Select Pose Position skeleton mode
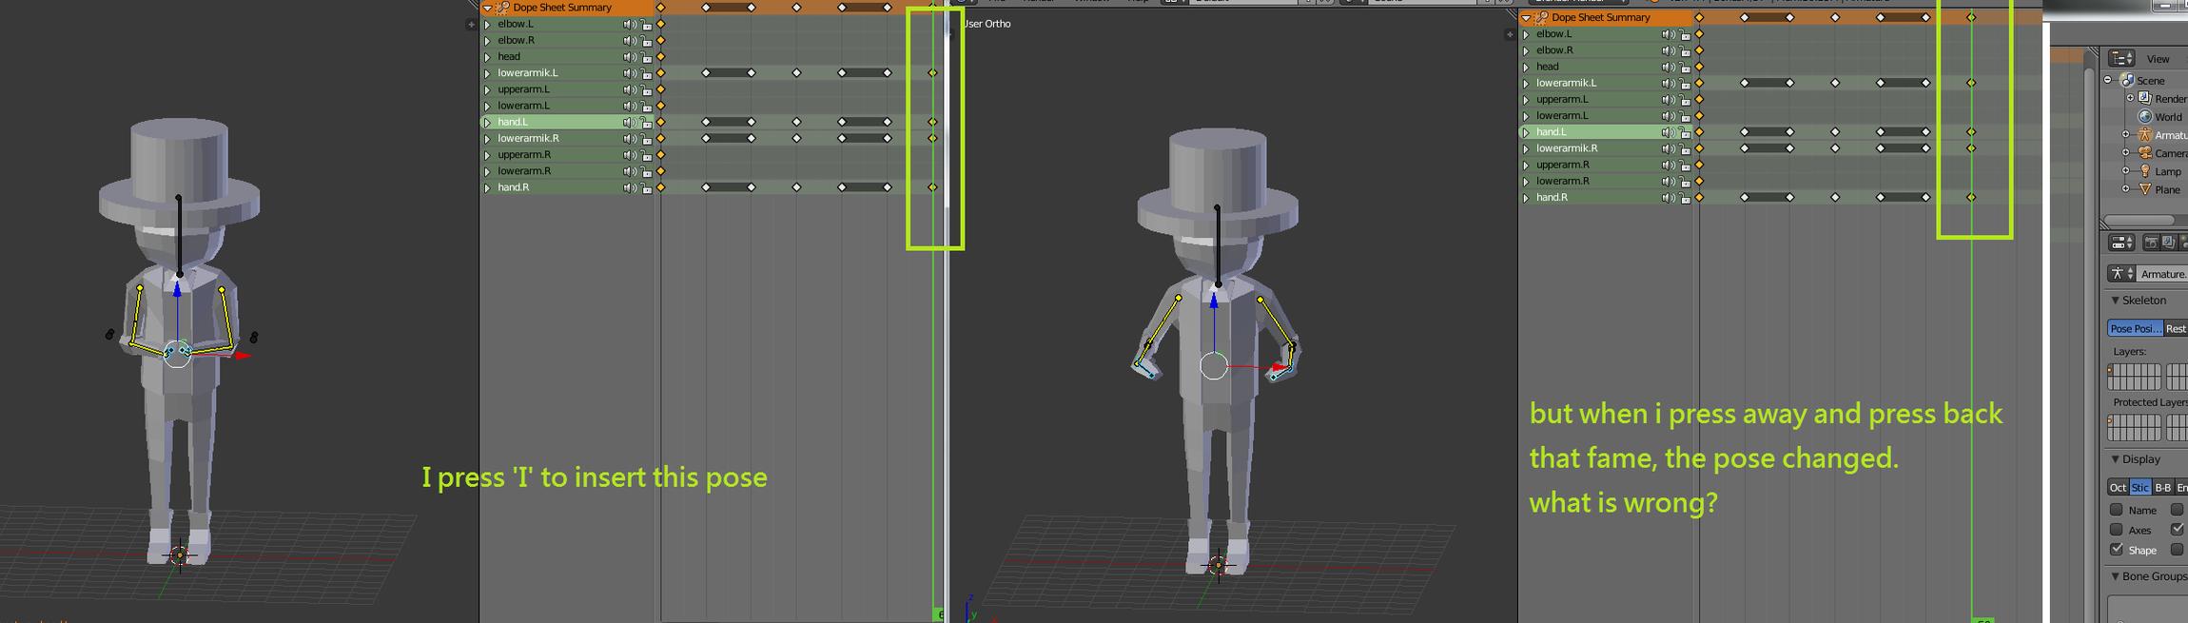 [x=2136, y=328]
